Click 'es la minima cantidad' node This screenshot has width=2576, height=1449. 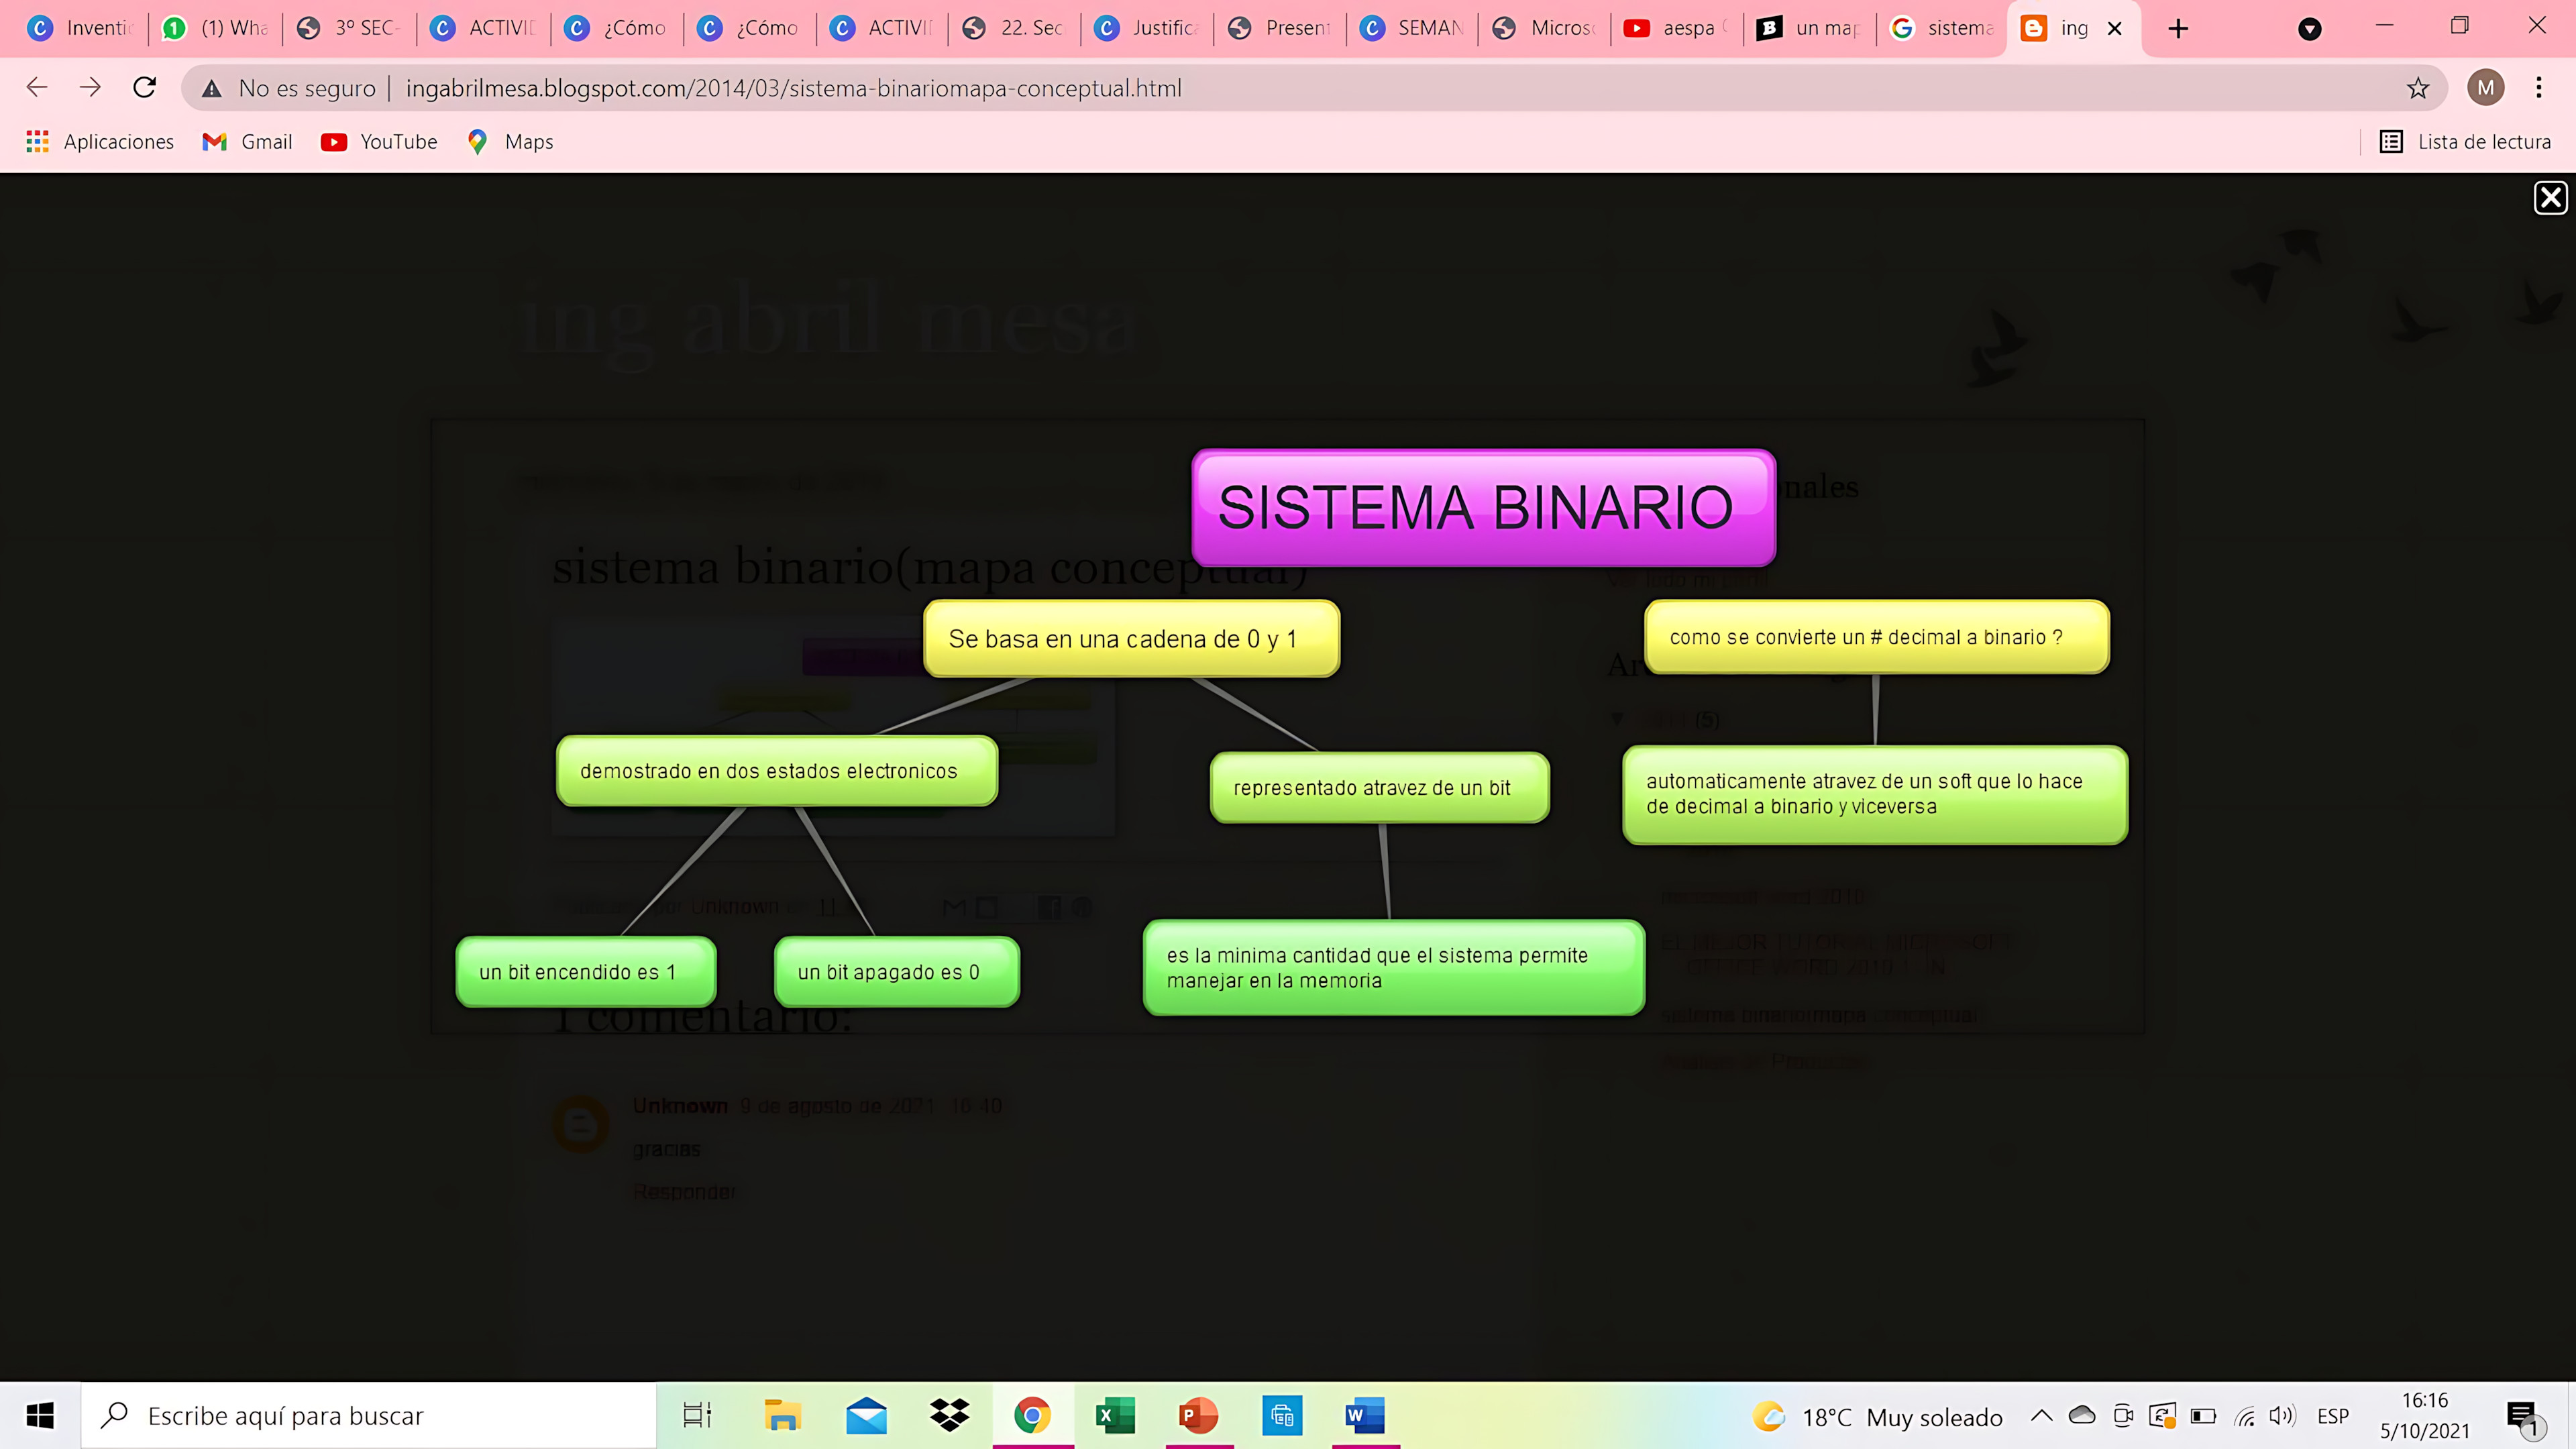point(1394,968)
